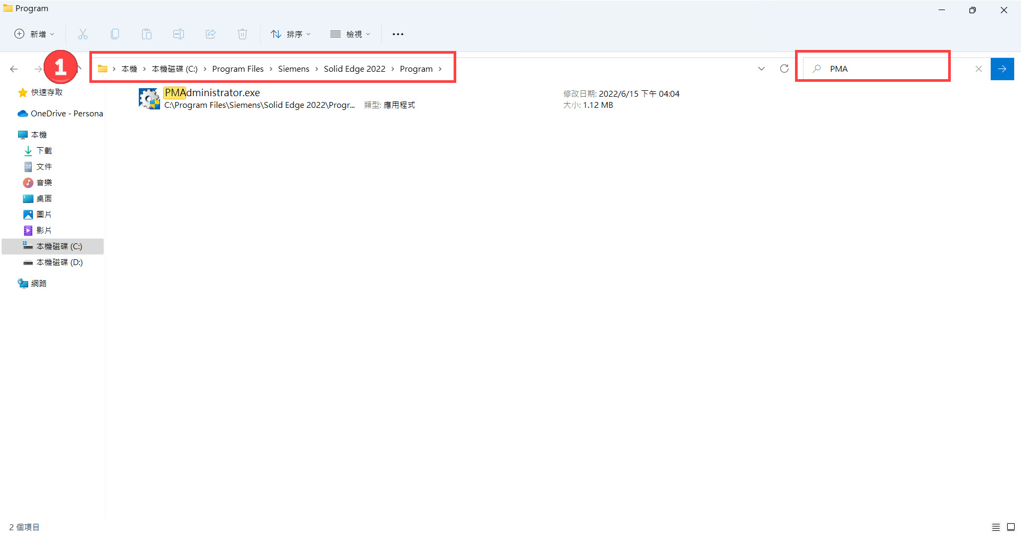The image size is (1021, 535).
Task: Click the Delete trash icon
Action: pos(242,34)
